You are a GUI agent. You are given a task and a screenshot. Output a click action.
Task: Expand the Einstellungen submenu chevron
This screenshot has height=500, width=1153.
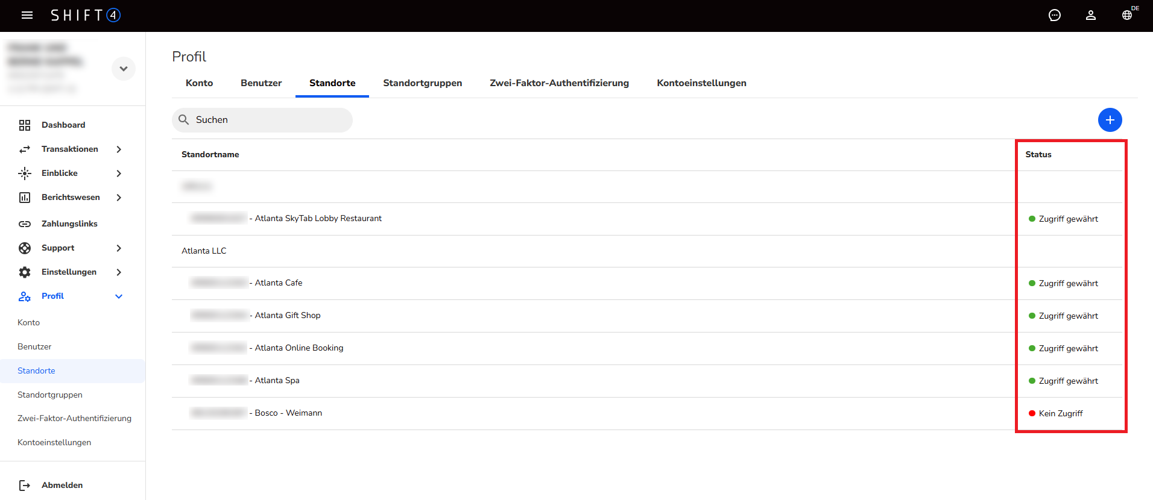pyautogui.click(x=119, y=272)
